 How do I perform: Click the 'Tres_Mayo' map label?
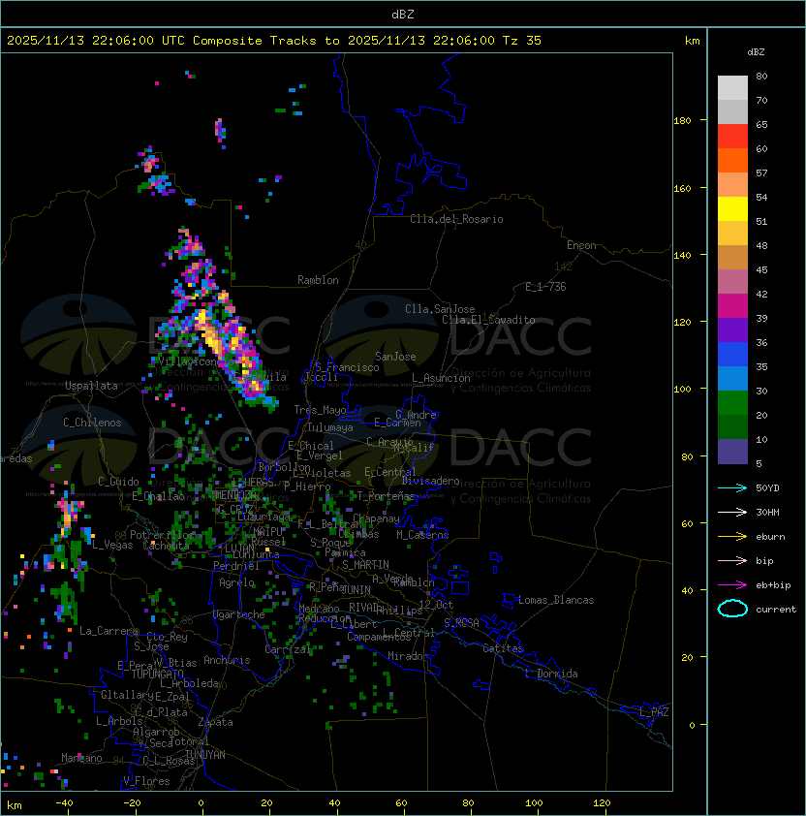[x=320, y=410]
